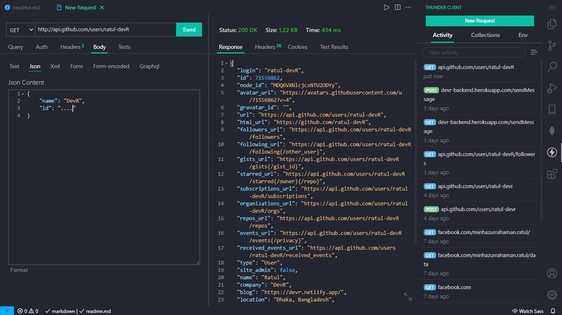Select the Body tab
The width and height of the screenshot is (562, 315).
pyautogui.click(x=99, y=47)
